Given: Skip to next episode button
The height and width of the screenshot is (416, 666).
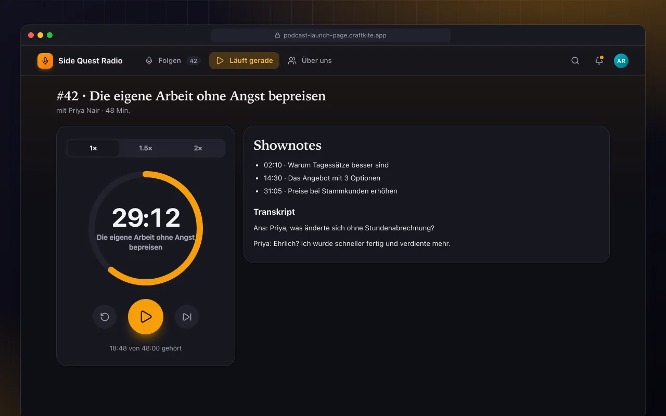Looking at the screenshot, I should click(x=187, y=317).
